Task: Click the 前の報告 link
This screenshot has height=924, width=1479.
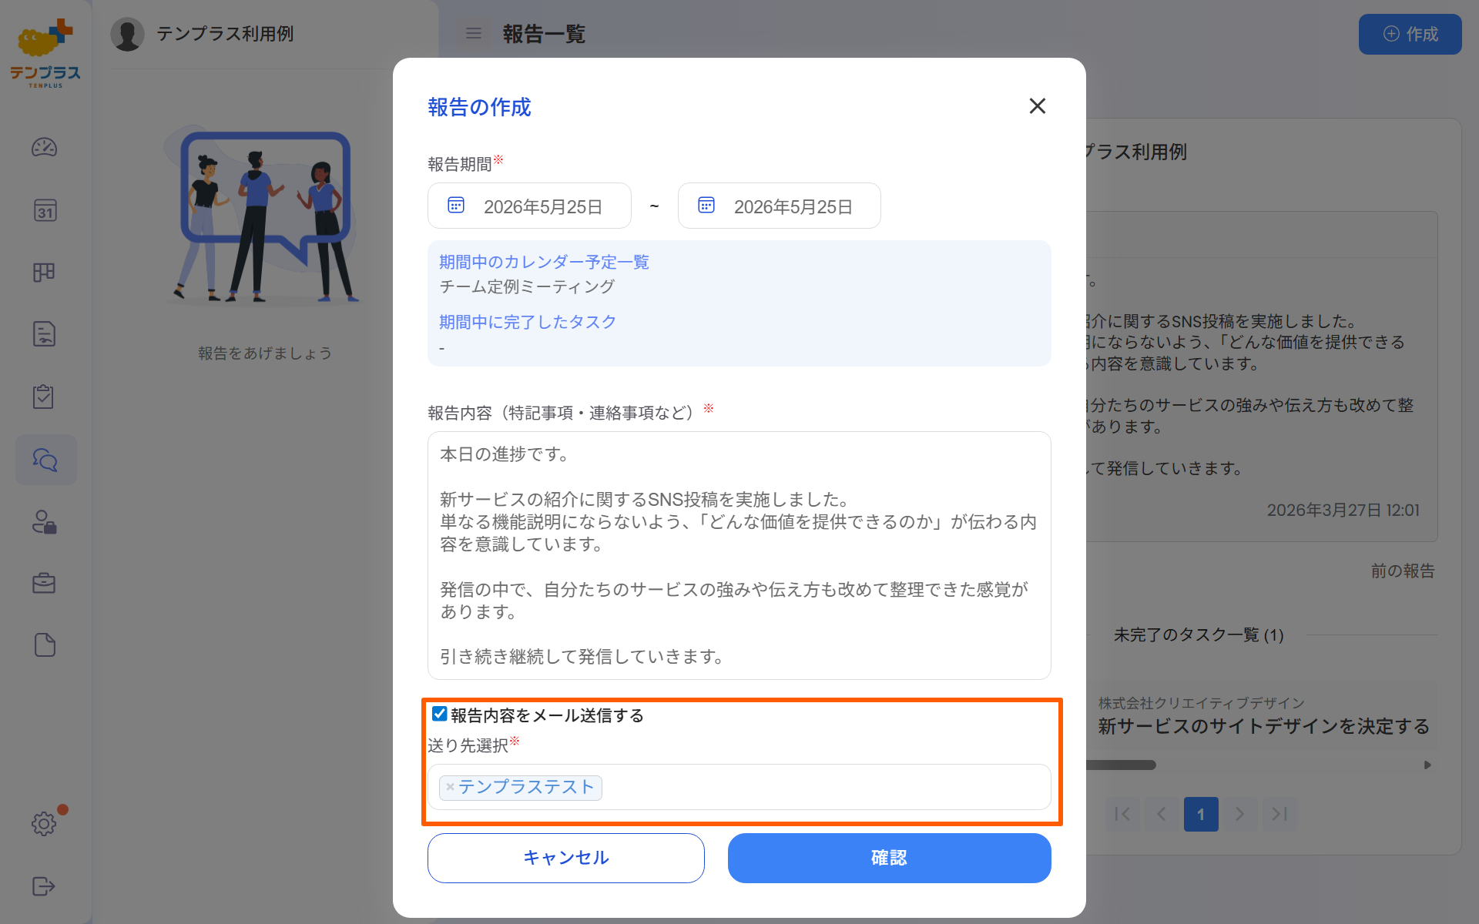Action: [x=1402, y=571]
